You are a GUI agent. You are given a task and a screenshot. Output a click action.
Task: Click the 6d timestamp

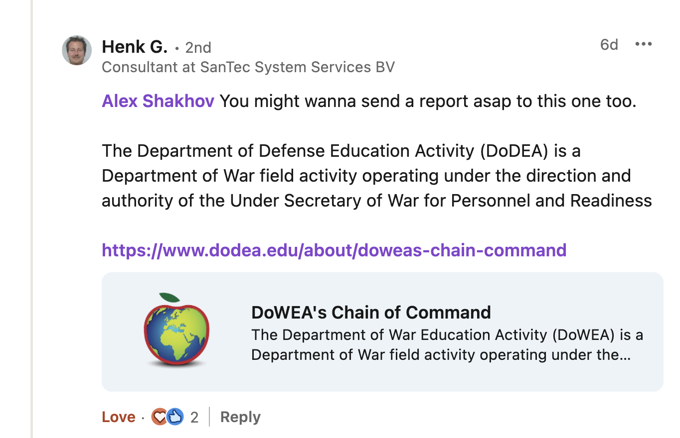coord(609,44)
